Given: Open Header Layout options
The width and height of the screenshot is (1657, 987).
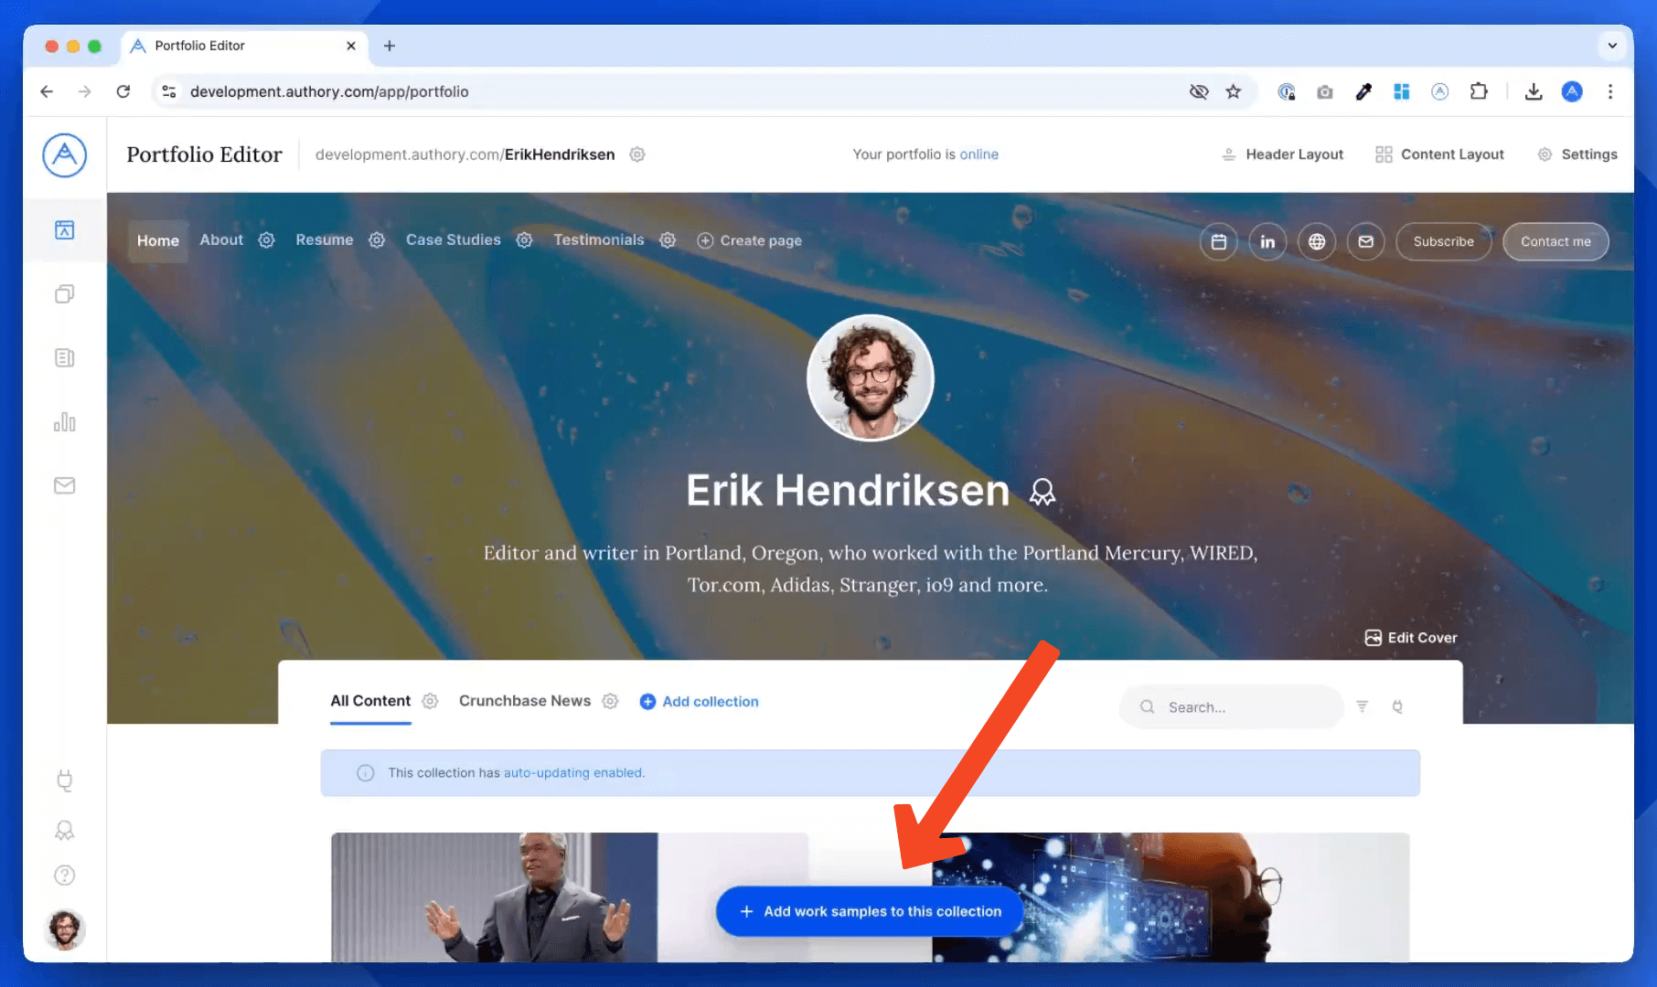Looking at the screenshot, I should tap(1283, 154).
